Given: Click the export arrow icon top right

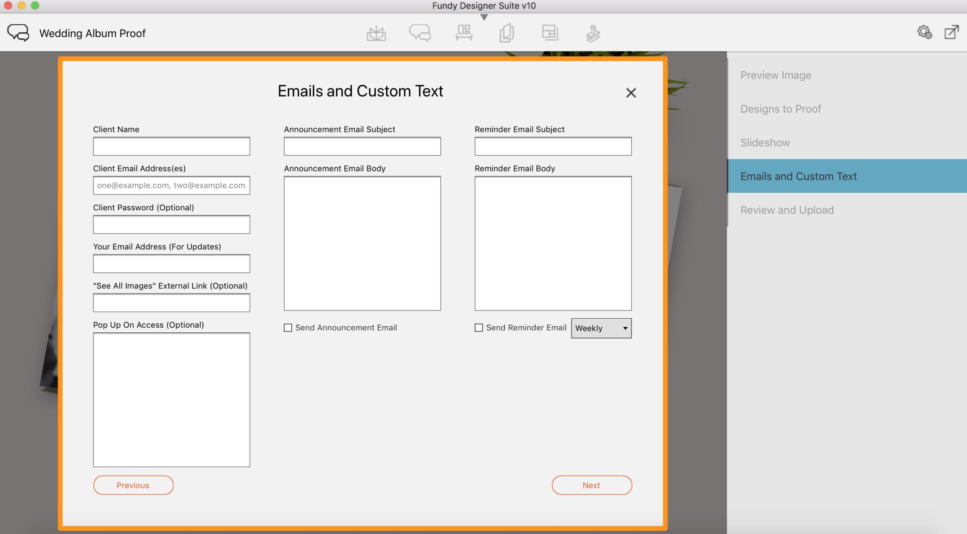Looking at the screenshot, I should tap(952, 32).
